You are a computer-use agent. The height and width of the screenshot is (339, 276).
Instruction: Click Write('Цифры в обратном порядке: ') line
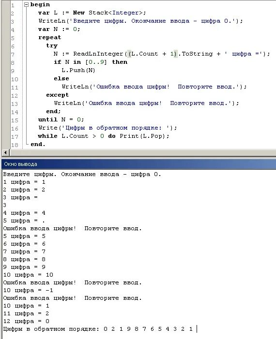point(108,128)
